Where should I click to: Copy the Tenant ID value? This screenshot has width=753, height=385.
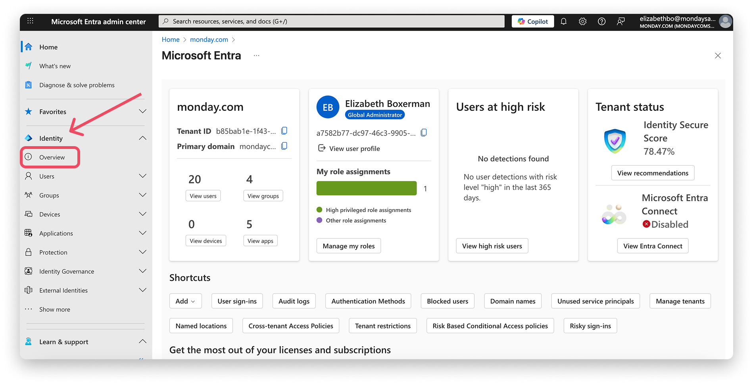tap(284, 131)
